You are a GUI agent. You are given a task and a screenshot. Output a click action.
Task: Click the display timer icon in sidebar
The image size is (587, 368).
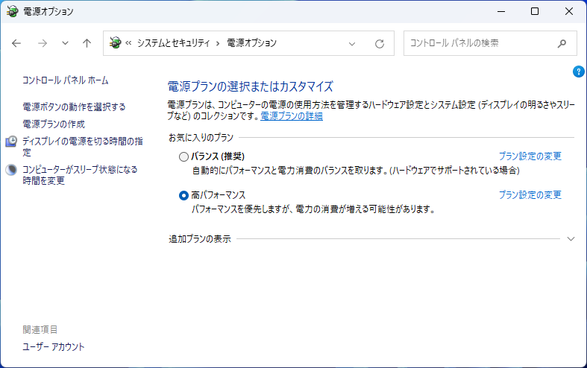[x=11, y=142]
